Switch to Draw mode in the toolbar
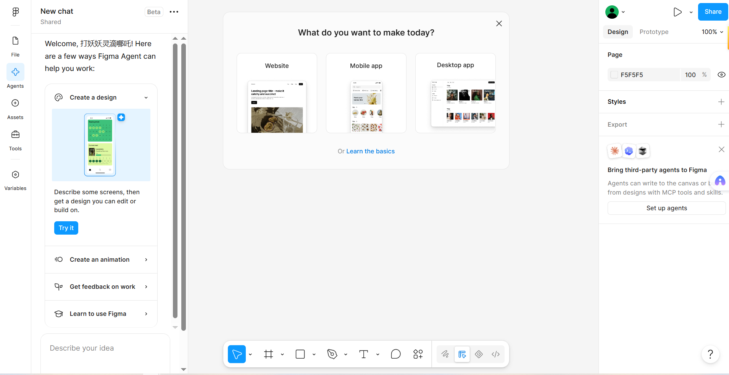The image size is (729, 375). 445,354
